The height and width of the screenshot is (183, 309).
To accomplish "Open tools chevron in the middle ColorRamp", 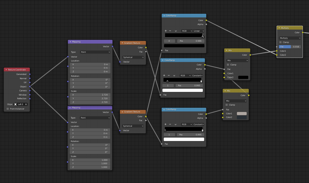I will (x=174, y=76).
